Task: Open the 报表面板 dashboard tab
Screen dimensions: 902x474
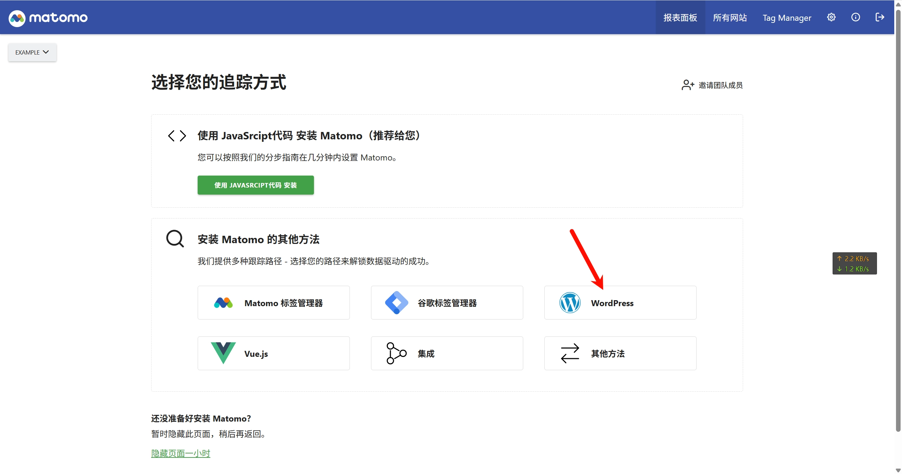Action: [x=680, y=17]
